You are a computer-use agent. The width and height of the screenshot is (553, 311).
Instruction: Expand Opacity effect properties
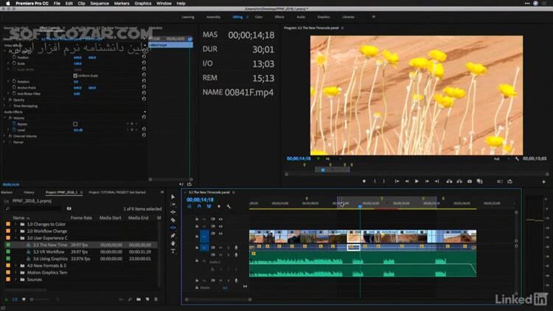coord(4,100)
